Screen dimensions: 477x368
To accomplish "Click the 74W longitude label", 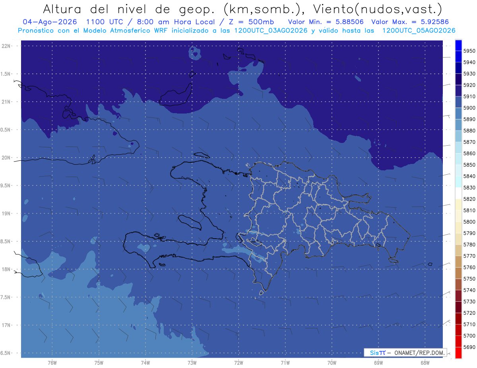I will coord(145,363).
